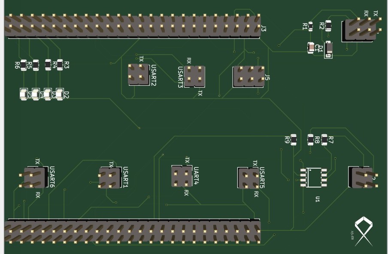Select resistor R2
This screenshot has width=388, height=254.
328,26
